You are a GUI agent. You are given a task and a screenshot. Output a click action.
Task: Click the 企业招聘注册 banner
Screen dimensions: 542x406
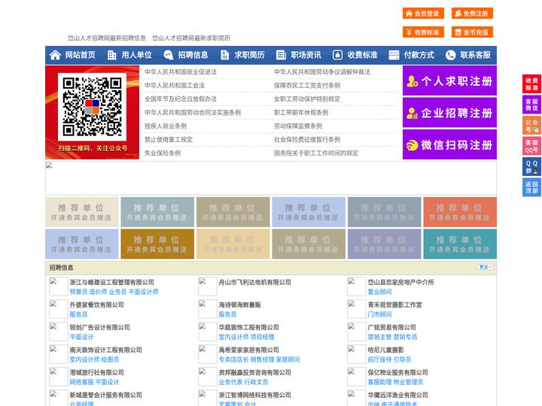pos(449,113)
